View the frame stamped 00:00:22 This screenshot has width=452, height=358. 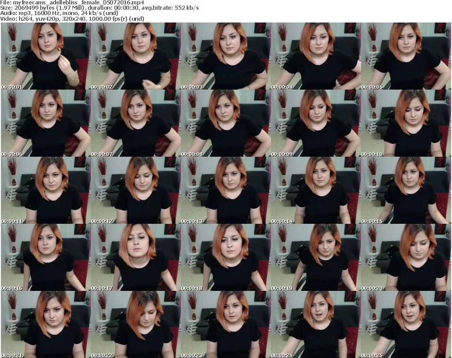tap(136, 324)
